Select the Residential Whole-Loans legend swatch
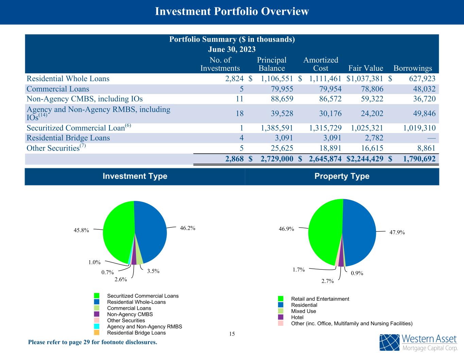 pyautogui.click(x=97, y=302)
